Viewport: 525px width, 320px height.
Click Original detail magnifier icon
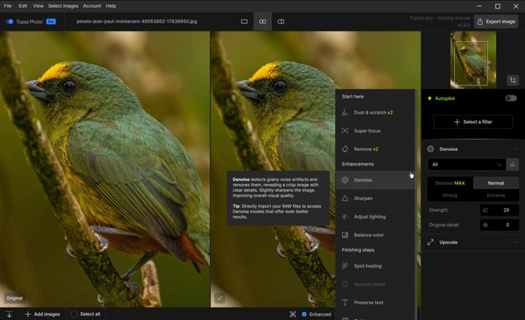coord(485,225)
